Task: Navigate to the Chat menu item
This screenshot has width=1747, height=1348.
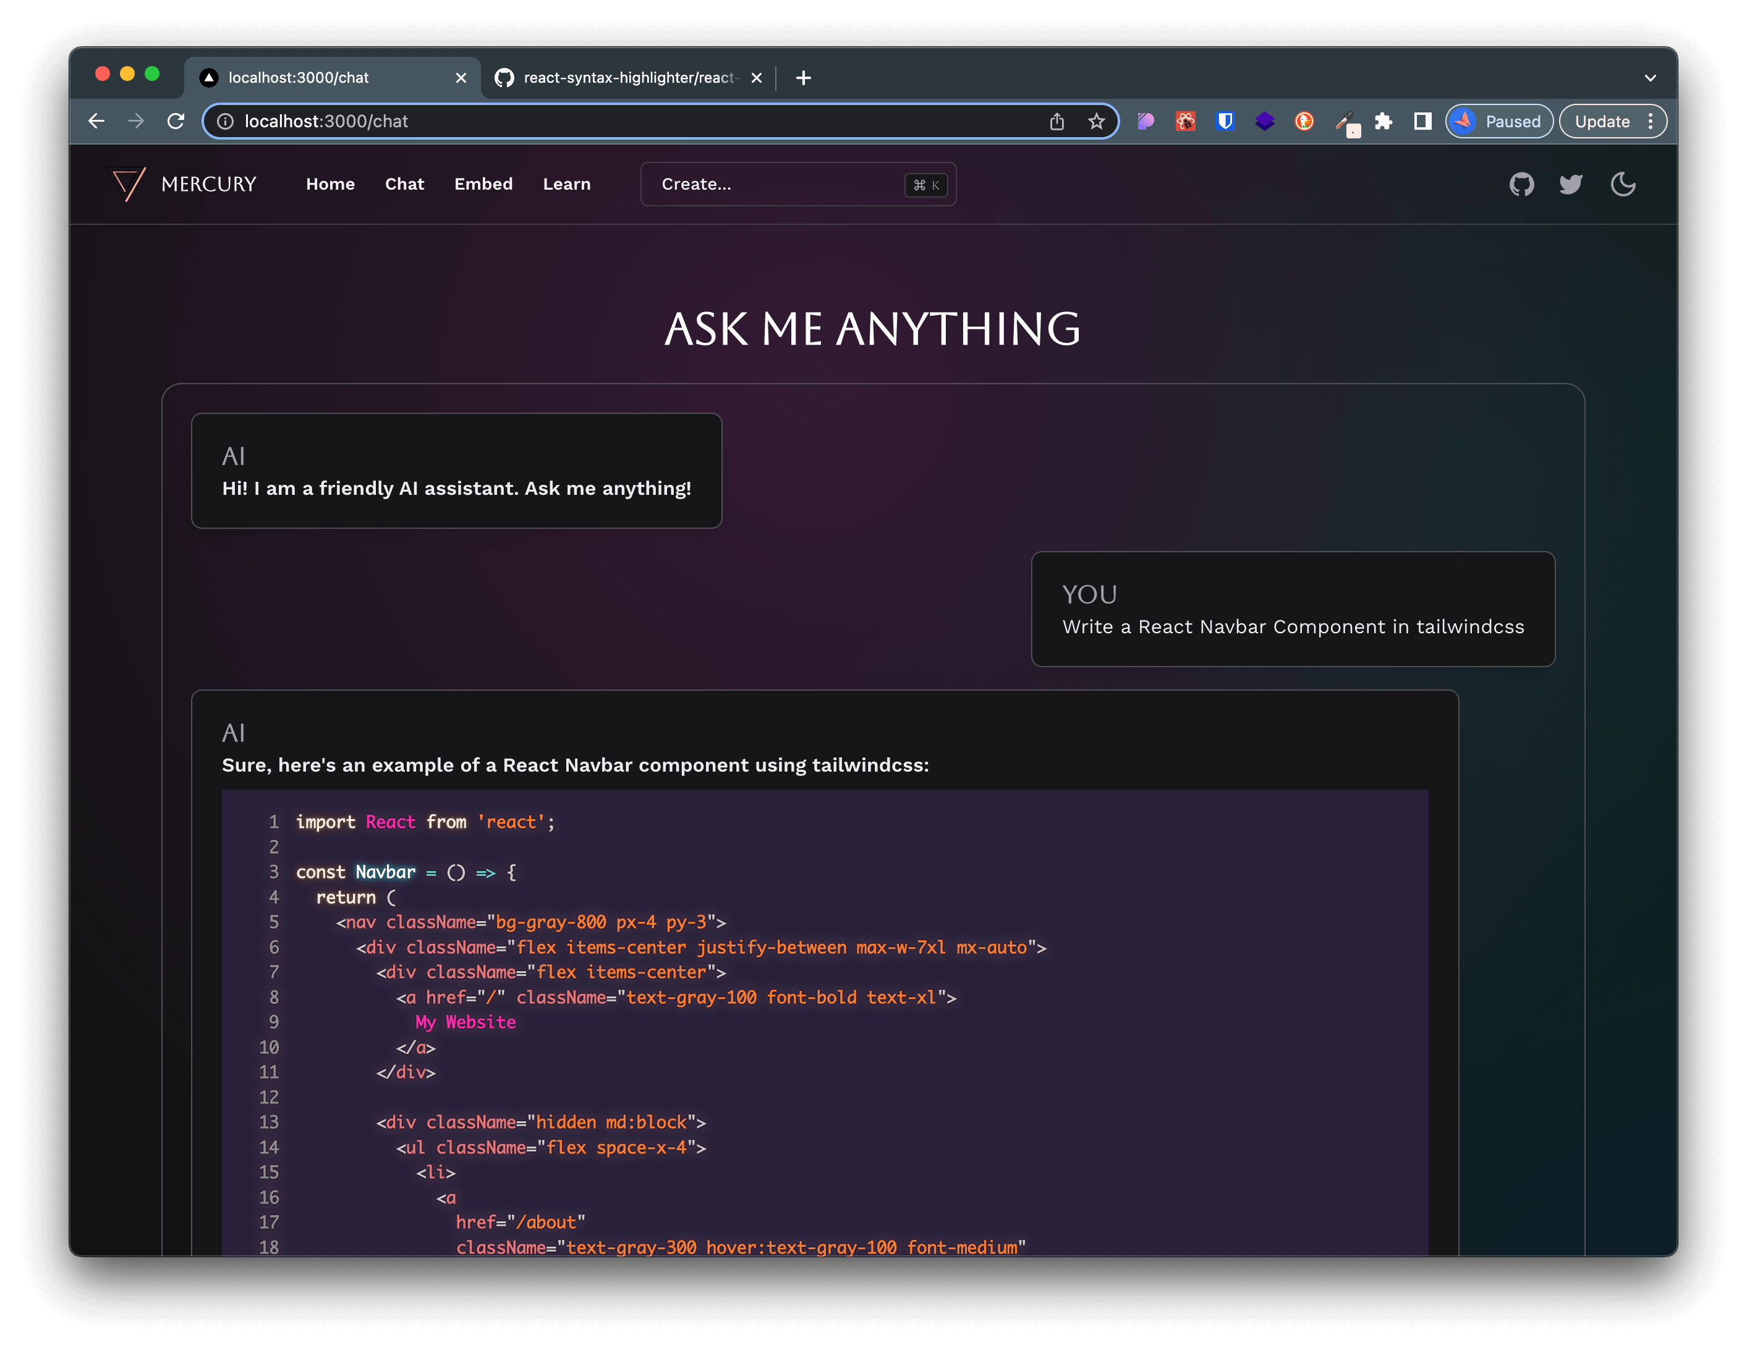Action: click(402, 183)
